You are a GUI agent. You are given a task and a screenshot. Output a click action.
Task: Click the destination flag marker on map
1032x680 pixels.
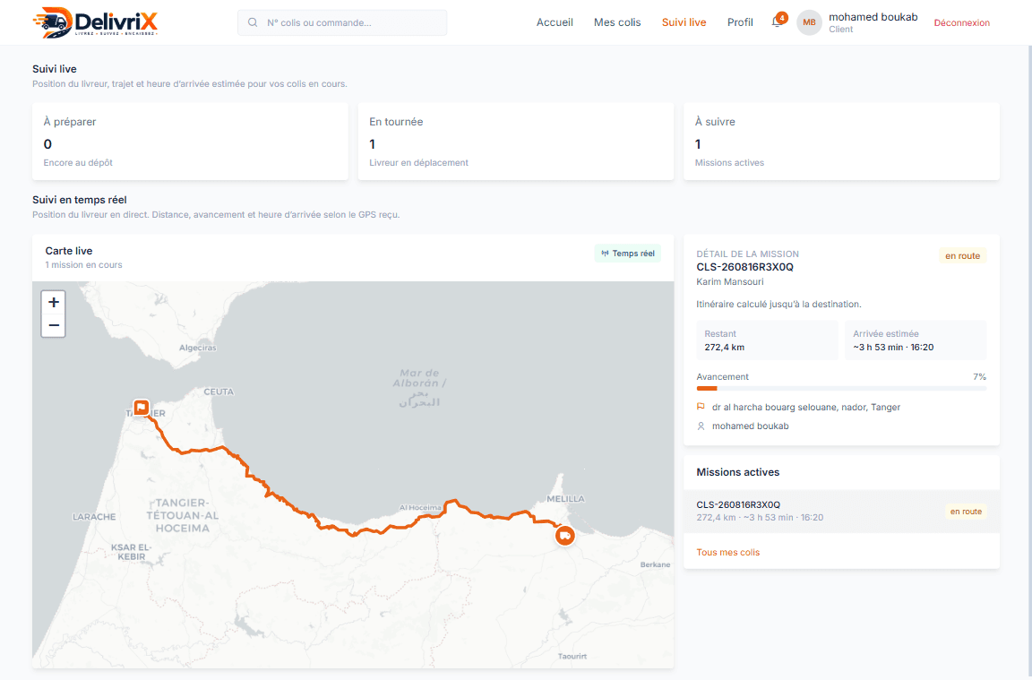[x=141, y=408]
